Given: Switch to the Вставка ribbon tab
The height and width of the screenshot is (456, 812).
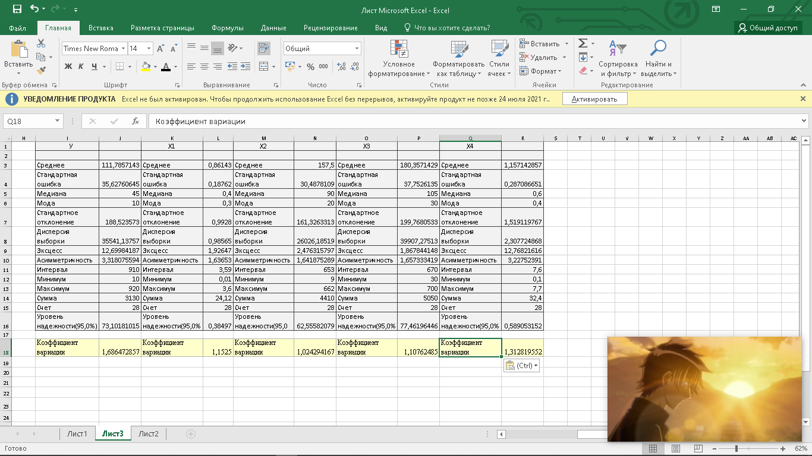Looking at the screenshot, I should coord(101,28).
